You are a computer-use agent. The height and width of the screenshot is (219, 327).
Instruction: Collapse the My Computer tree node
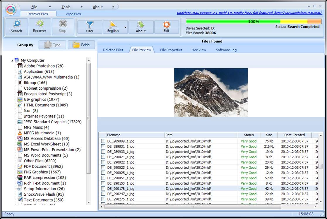12,60
